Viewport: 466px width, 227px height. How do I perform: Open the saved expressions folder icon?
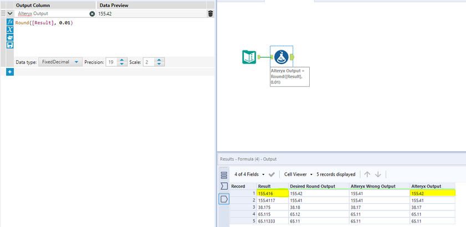click(10, 37)
